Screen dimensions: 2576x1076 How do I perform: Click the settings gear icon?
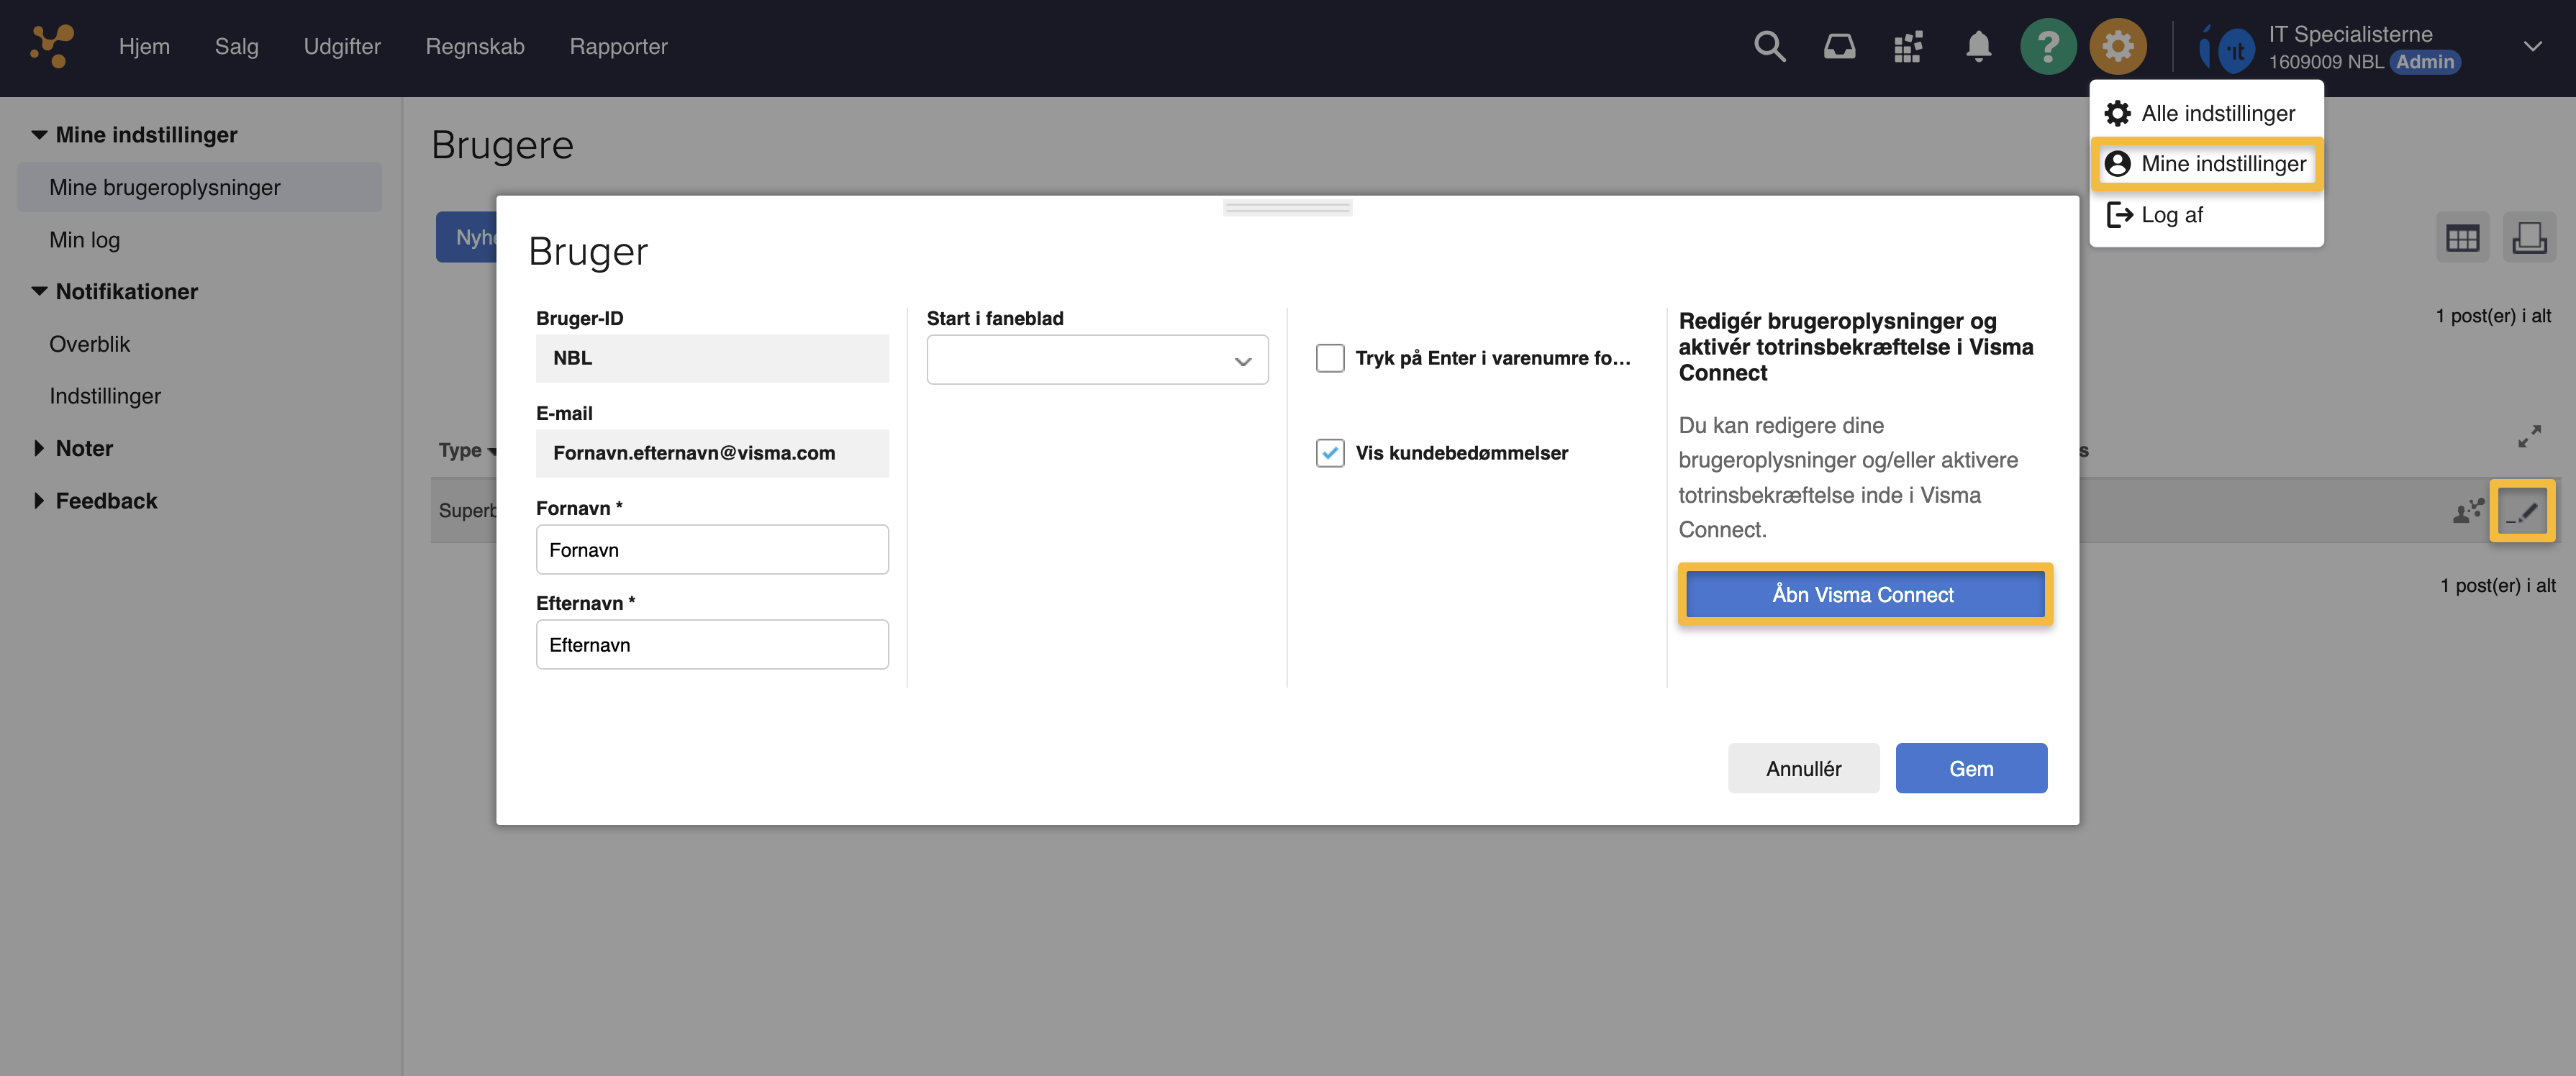[x=2117, y=46]
